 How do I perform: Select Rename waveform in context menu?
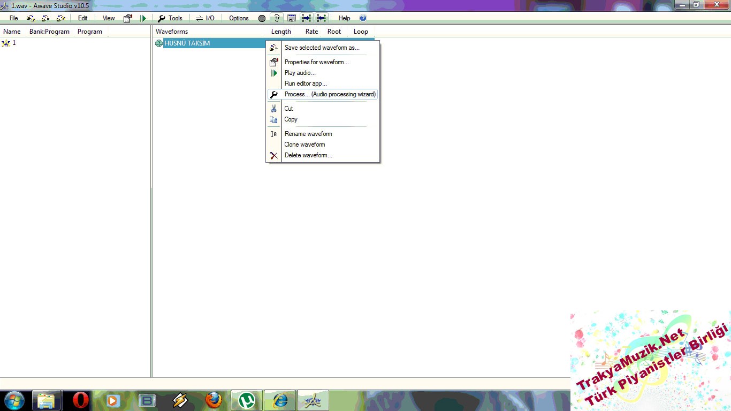pyautogui.click(x=308, y=134)
